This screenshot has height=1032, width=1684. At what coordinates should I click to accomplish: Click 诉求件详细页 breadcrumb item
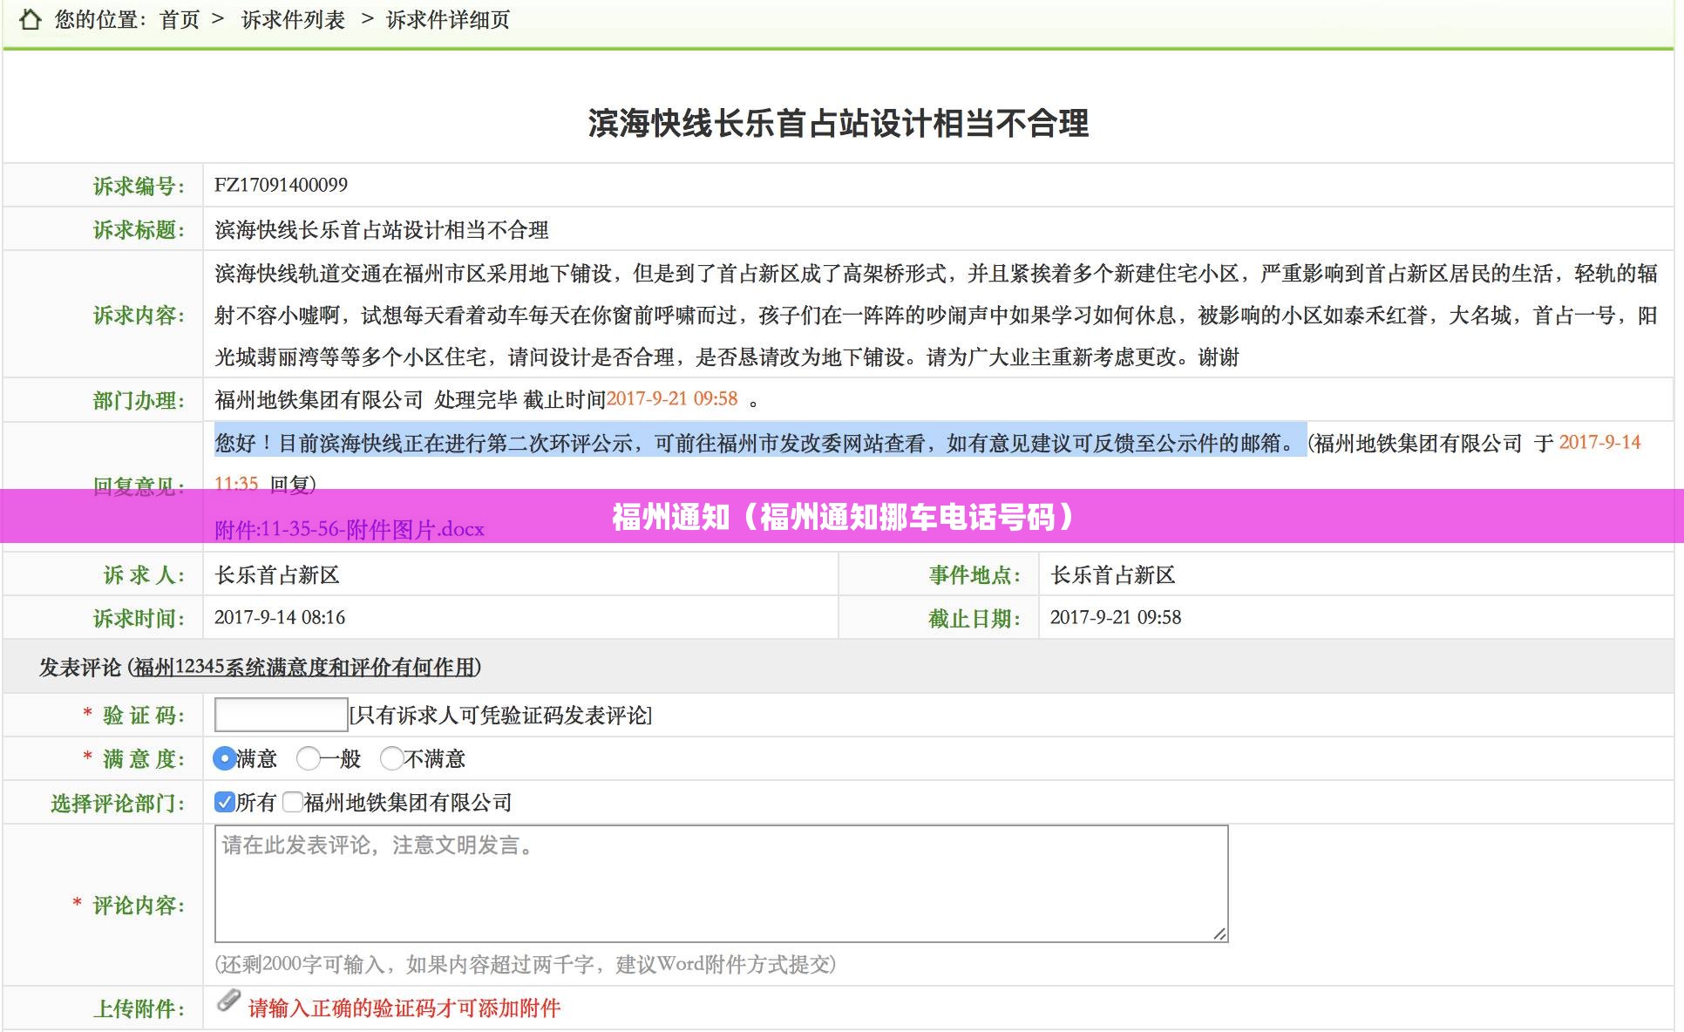click(448, 19)
